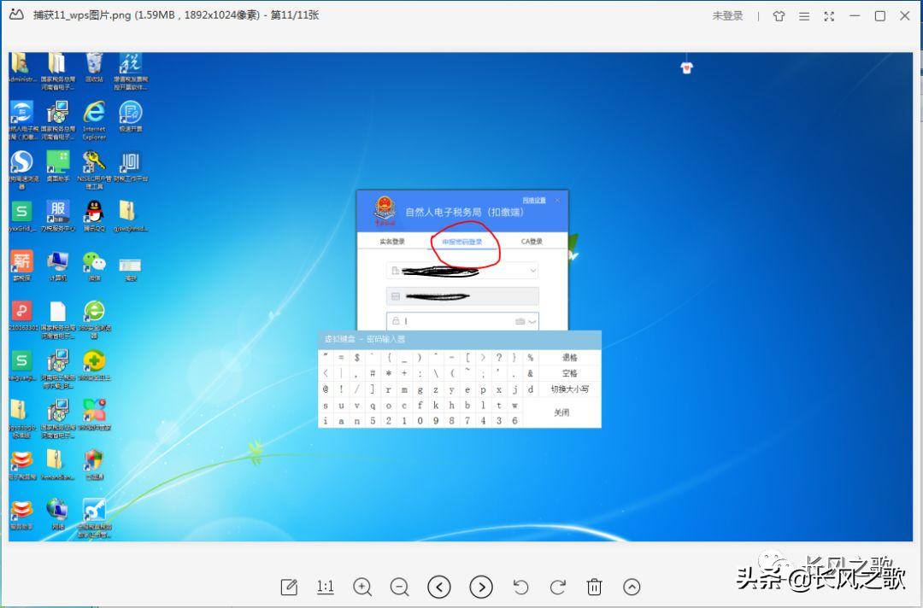Open the account dropdown in the login form
This screenshot has height=608, width=923.
pos(533,271)
